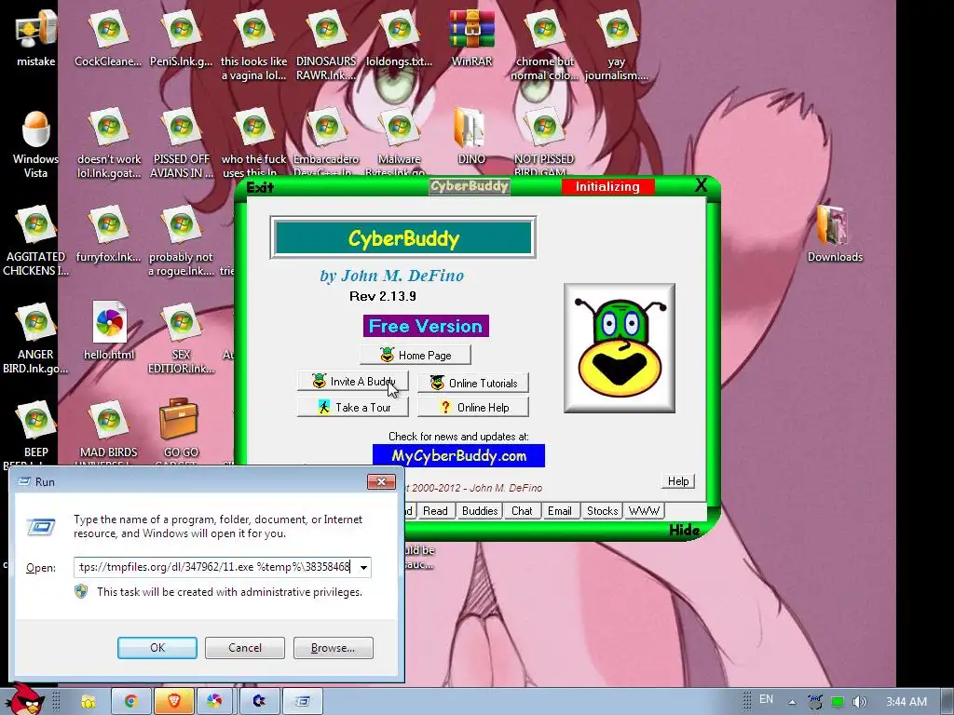The height and width of the screenshot is (715, 954).
Task: Click the CyberBuddy Home Page button
Action: tap(415, 355)
